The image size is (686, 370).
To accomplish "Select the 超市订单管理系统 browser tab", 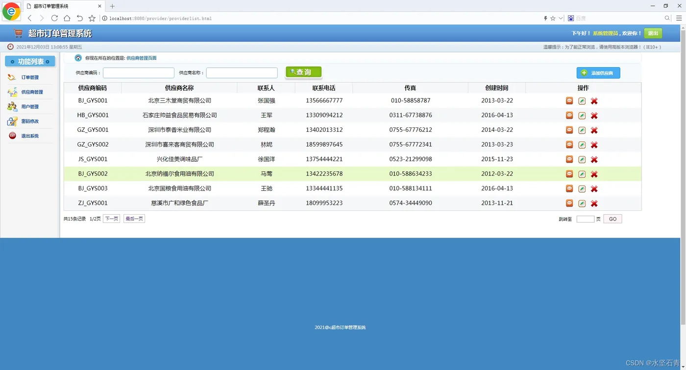I will (x=64, y=6).
